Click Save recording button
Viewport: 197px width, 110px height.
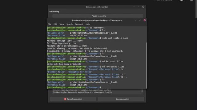(x=121, y=99)
